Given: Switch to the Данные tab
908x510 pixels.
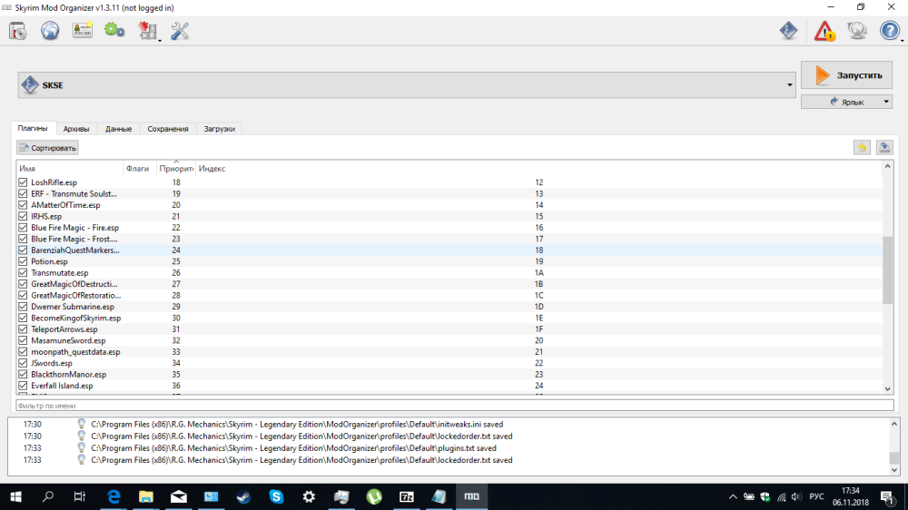Looking at the screenshot, I should click(x=118, y=129).
